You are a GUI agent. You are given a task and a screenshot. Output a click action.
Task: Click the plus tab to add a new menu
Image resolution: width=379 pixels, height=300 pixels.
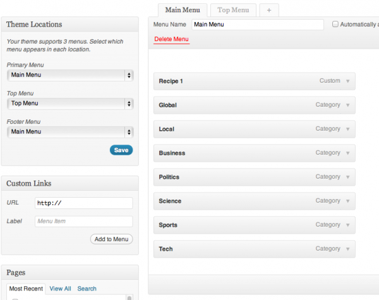click(x=269, y=10)
